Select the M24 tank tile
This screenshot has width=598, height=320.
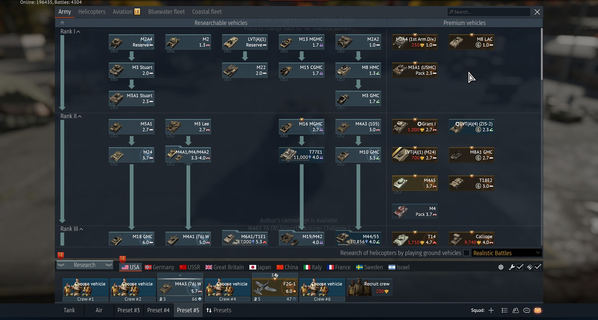coord(132,155)
